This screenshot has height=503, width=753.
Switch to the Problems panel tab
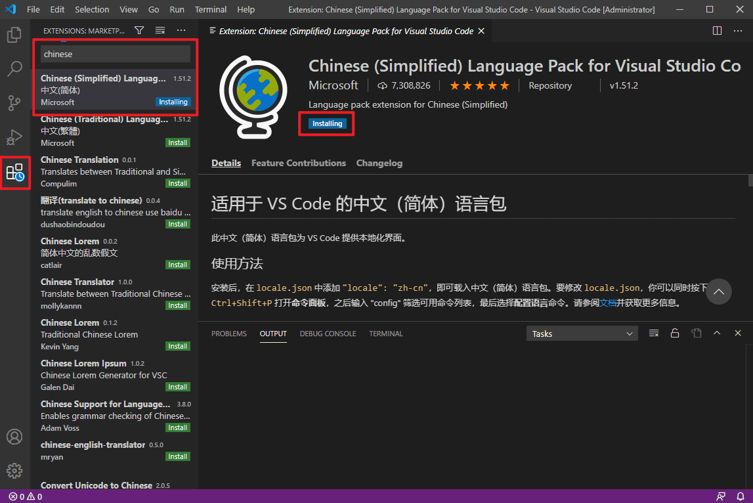click(229, 334)
